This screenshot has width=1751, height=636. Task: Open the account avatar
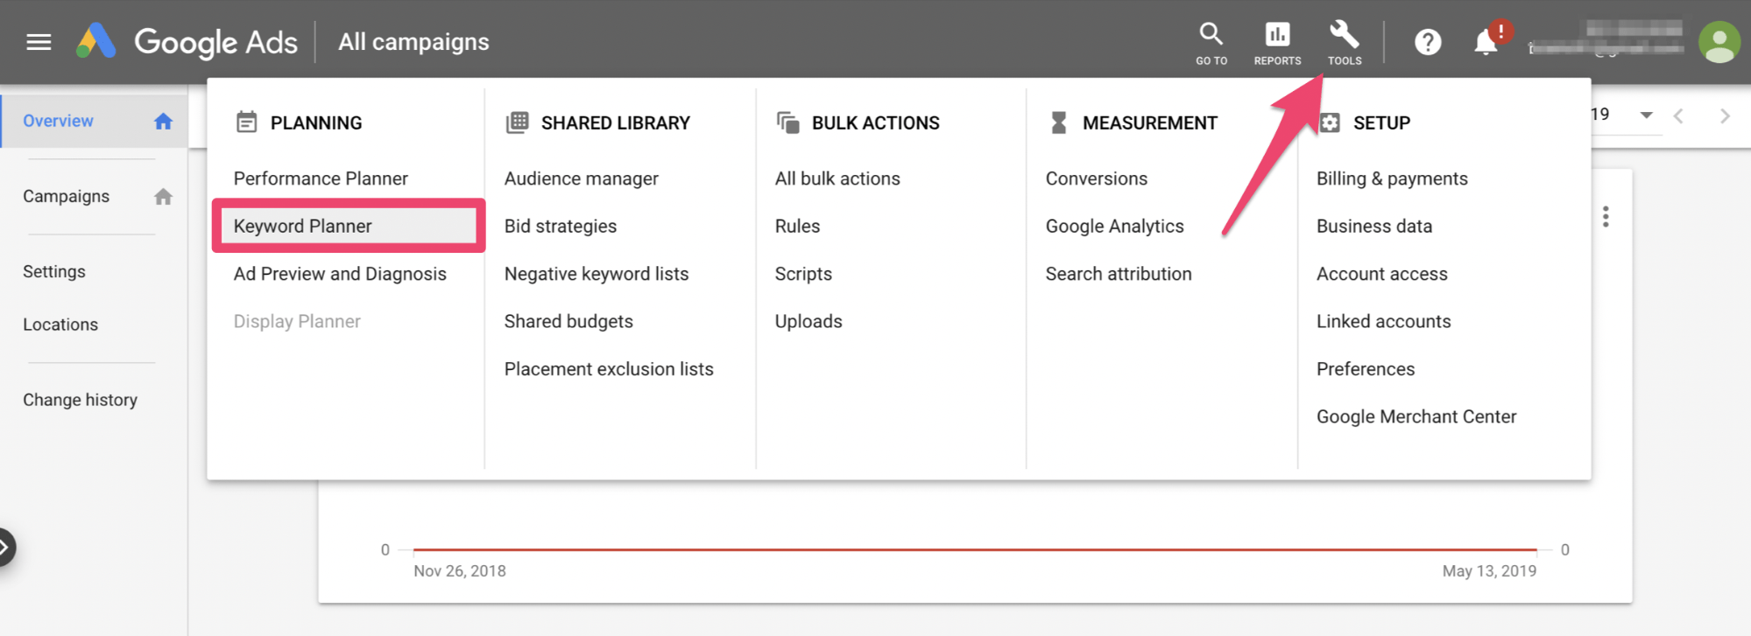click(x=1719, y=42)
